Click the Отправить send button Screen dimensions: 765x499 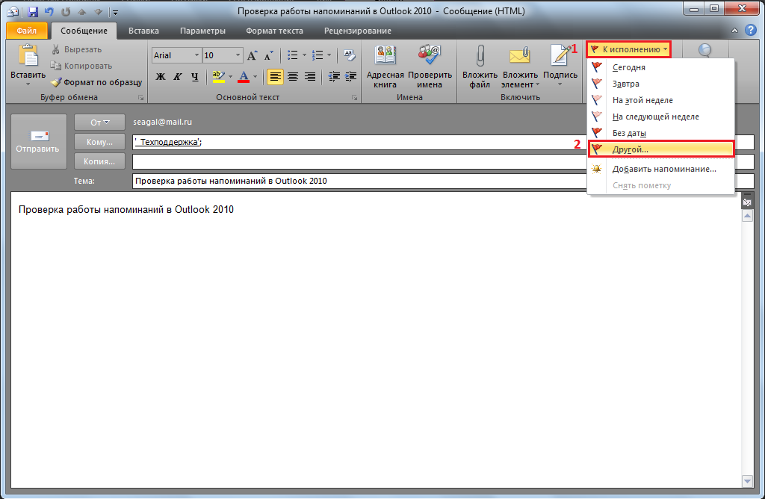click(x=39, y=141)
